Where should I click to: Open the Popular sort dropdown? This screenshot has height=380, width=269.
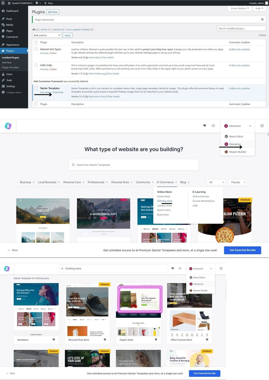(238, 182)
